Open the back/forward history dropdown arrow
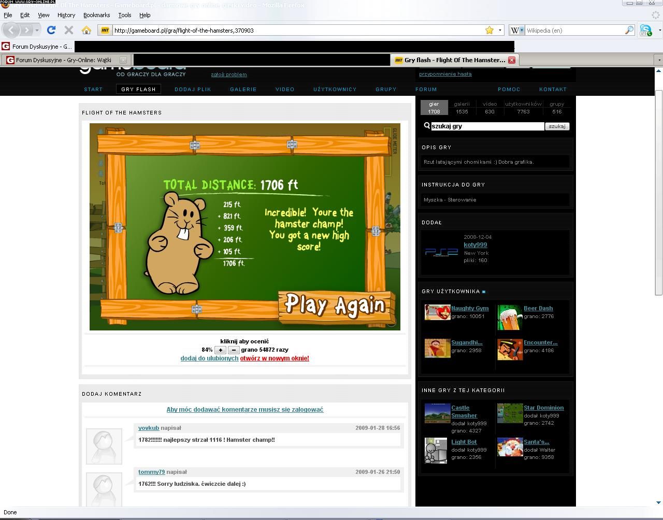Screen dimensions: 663x520 pyautogui.click(x=37, y=30)
